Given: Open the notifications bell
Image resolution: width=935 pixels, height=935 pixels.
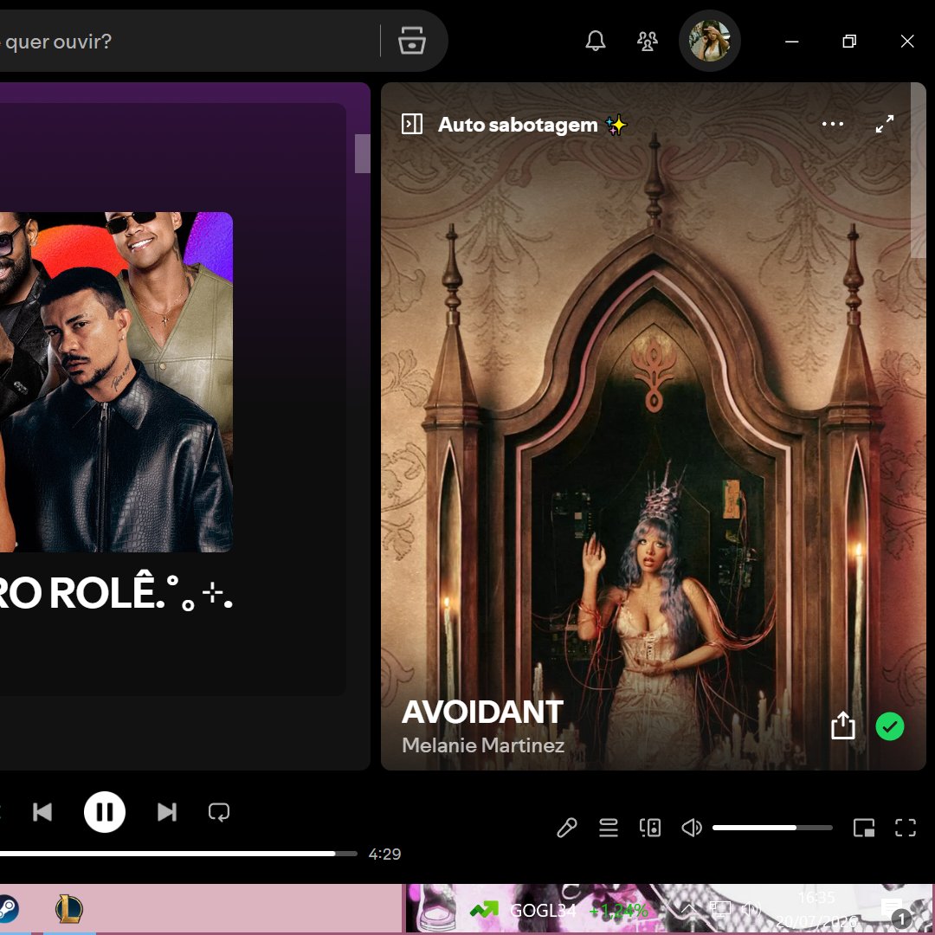Looking at the screenshot, I should coord(595,41).
